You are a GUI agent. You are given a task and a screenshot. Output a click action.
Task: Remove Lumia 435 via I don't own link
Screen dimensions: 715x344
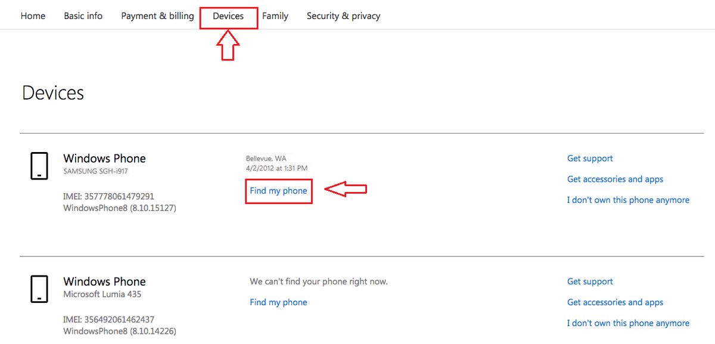(628, 323)
